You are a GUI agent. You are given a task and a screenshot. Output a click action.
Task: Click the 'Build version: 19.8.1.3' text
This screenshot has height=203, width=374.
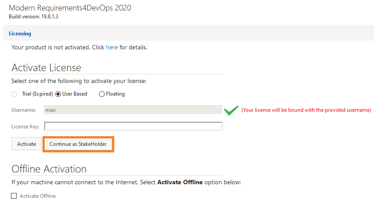click(x=34, y=17)
